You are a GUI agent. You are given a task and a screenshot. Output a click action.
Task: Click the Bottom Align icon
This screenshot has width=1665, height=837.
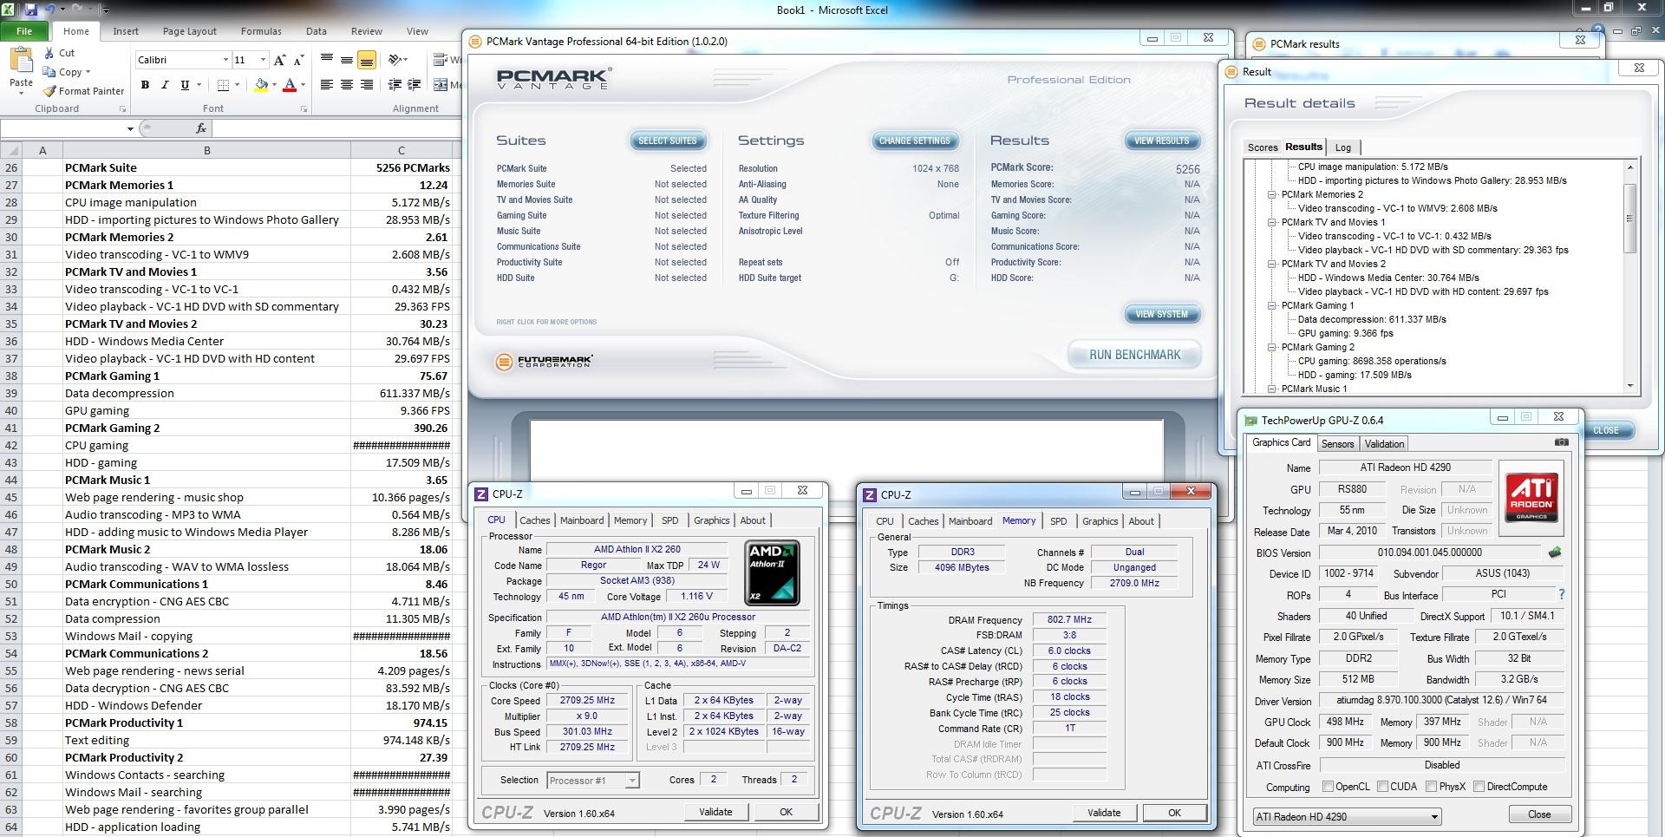(x=367, y=60)
